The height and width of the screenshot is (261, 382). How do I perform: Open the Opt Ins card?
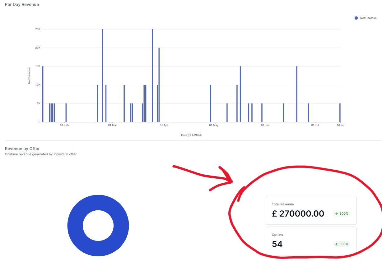311,241
